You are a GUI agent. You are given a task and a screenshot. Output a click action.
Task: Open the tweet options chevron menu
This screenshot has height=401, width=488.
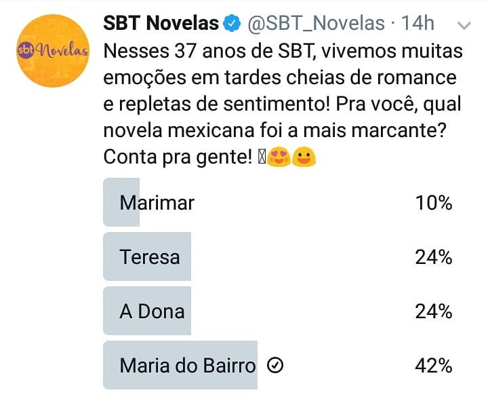(464, 26)
